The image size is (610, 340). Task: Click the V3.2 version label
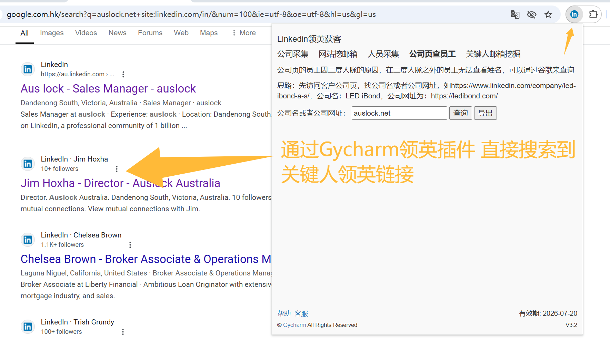pos(571,325)
